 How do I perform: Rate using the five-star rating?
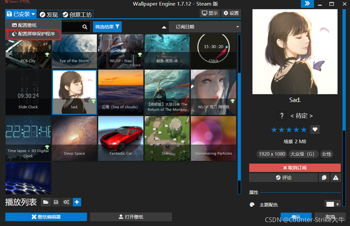pyautogui.click(x=289, y=130)
